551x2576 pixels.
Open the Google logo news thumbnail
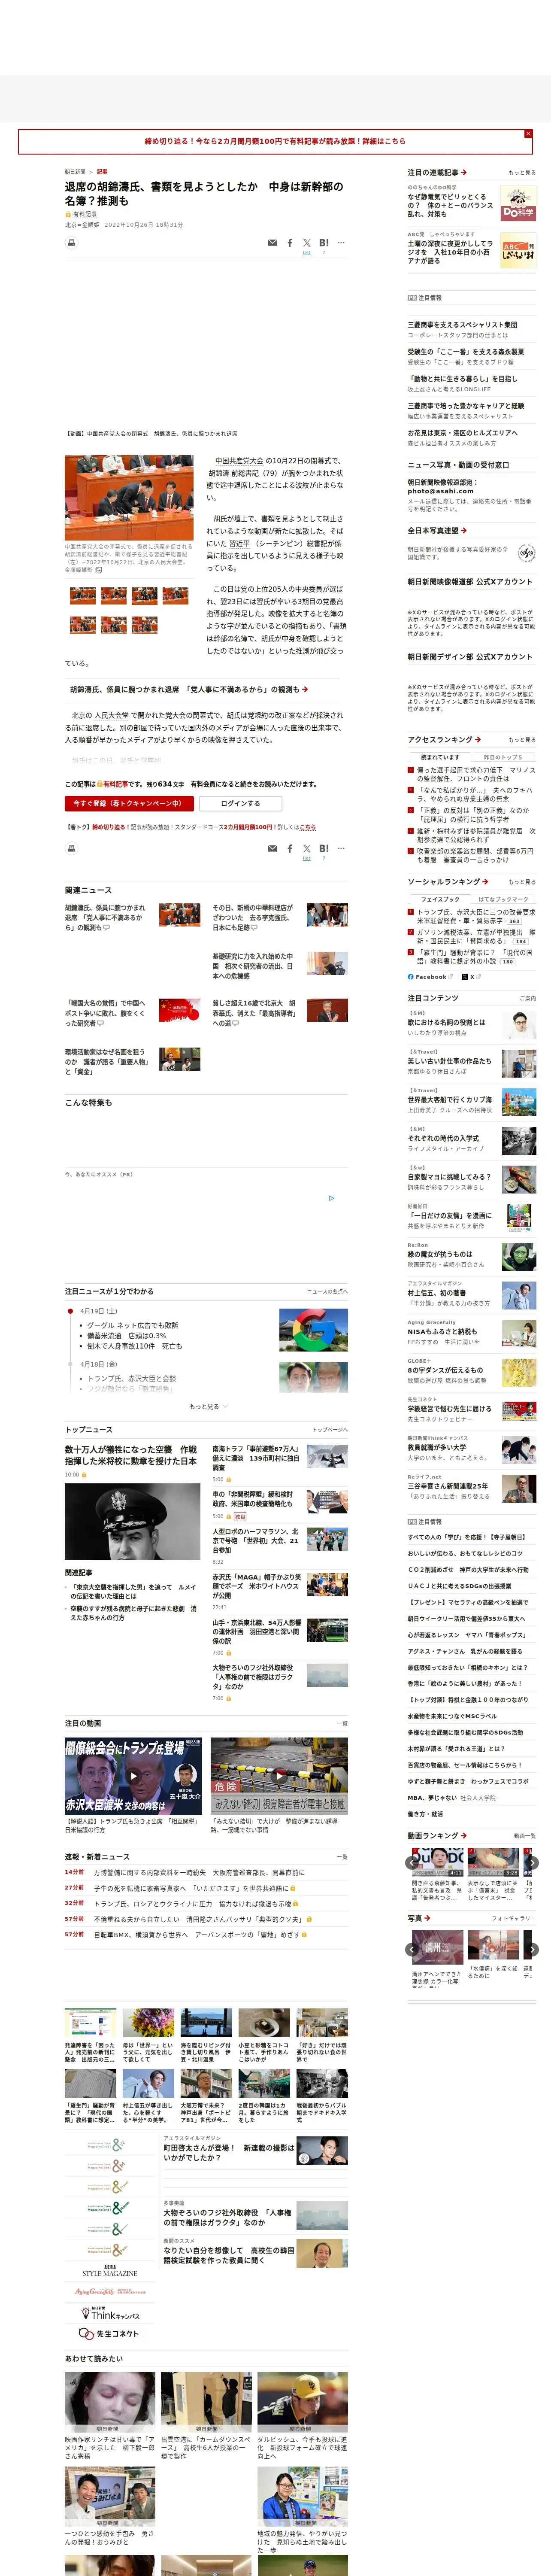pyautogui.click(x=314, y=1330)
